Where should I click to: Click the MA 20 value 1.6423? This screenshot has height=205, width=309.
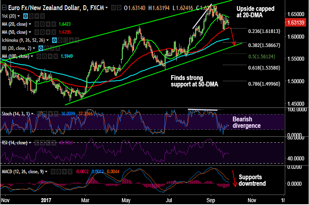click(x=65, y=24)
